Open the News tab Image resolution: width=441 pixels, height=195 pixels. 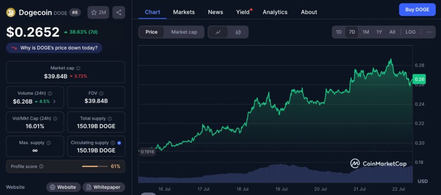pos(215,12)
